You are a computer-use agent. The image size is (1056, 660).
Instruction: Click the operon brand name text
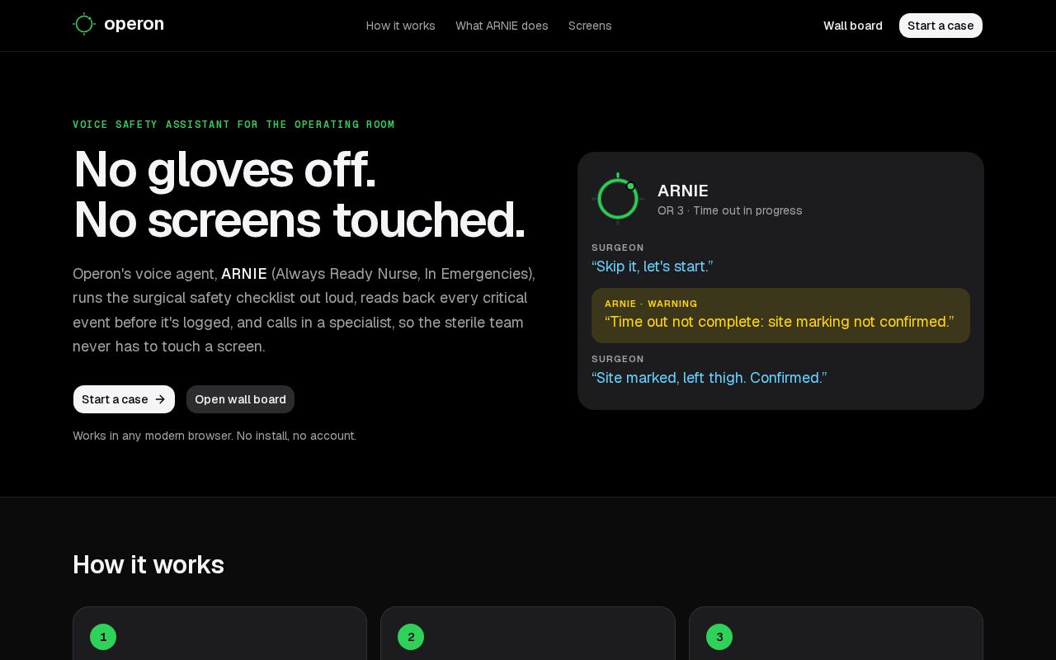tap(134, 24)
